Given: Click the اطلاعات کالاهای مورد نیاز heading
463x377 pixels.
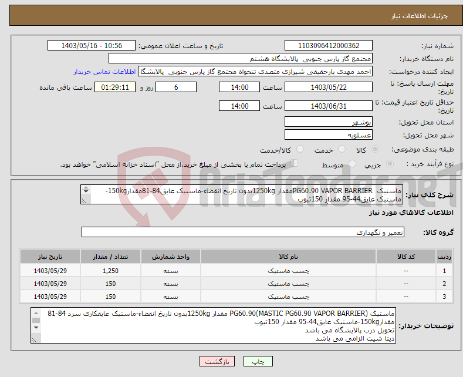Looking at the screenshot, I should click(x=411, y=213).
